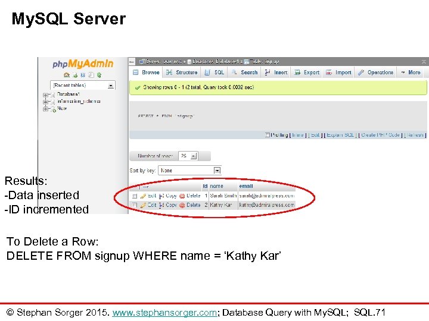Expand the information_schema tree node
Screen dimensions: 429x321
click(45, 102)
